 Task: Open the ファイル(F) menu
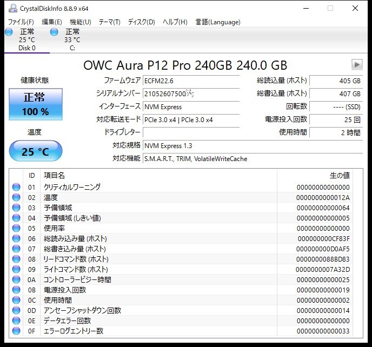click(21, 22)
